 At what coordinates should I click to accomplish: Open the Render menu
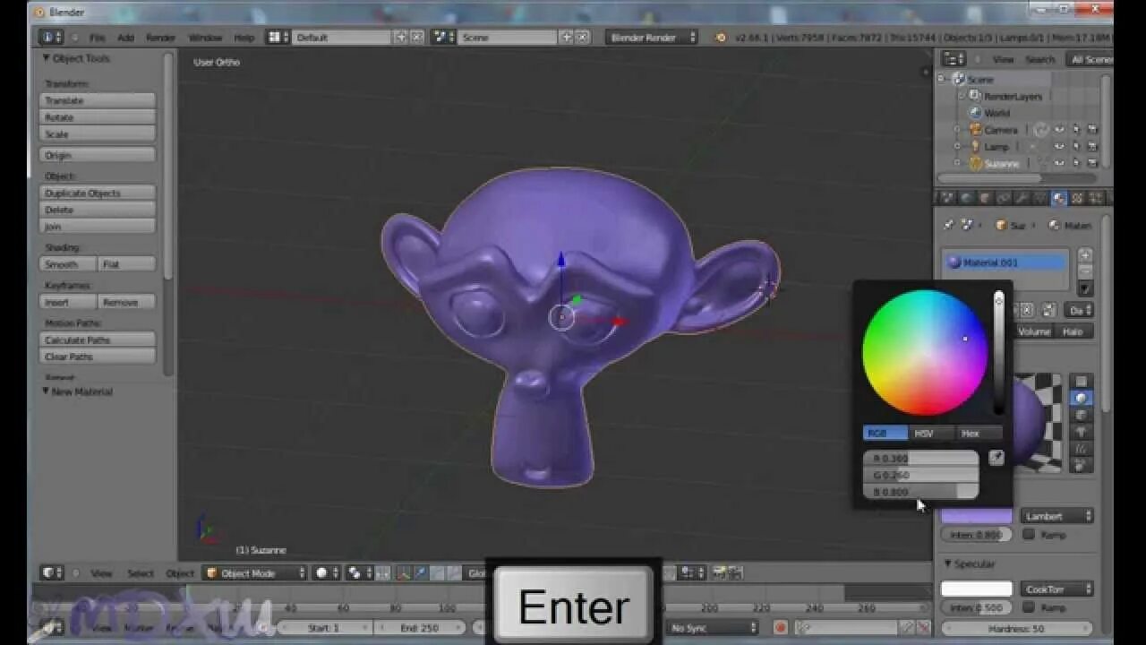(160, 38)
